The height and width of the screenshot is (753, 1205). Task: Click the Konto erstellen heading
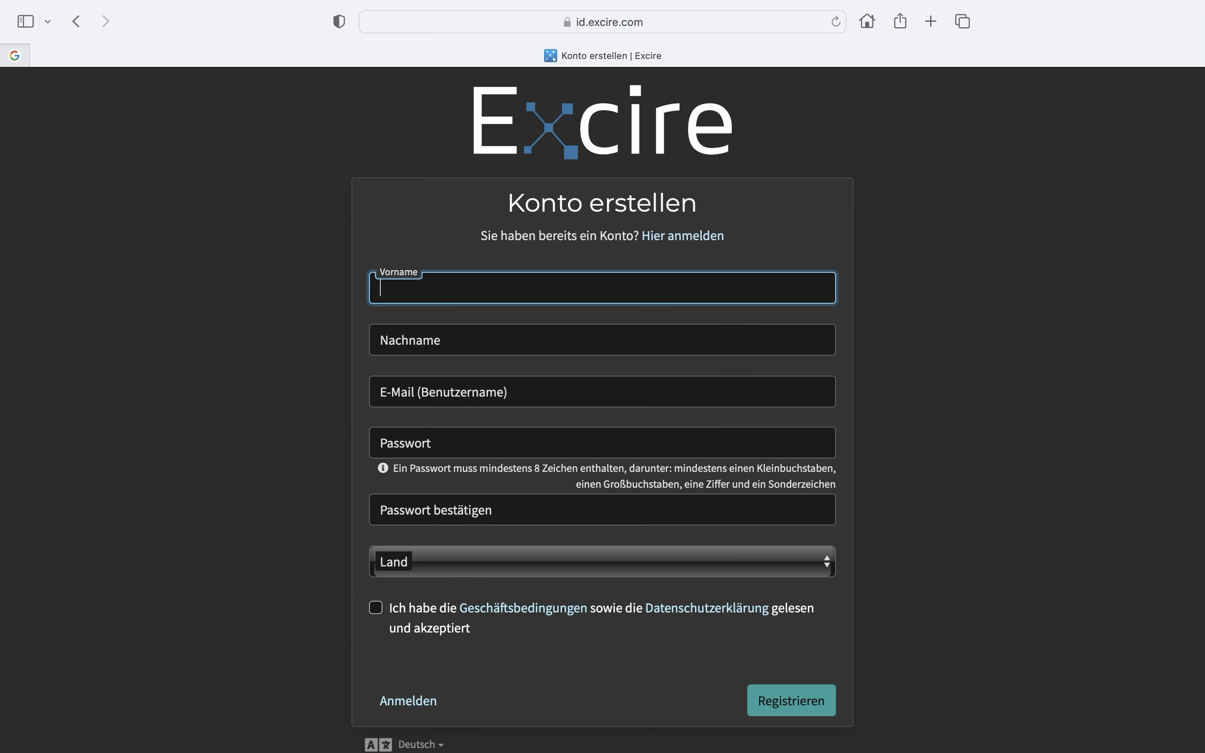[x=602, y=203]
